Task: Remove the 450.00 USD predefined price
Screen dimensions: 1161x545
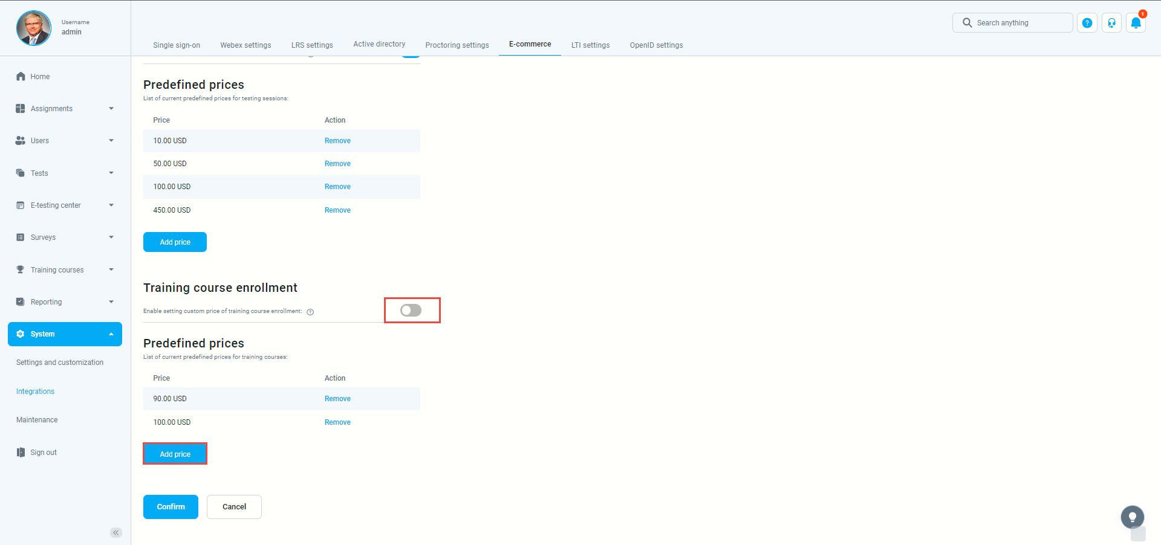Action: point(337,210)
